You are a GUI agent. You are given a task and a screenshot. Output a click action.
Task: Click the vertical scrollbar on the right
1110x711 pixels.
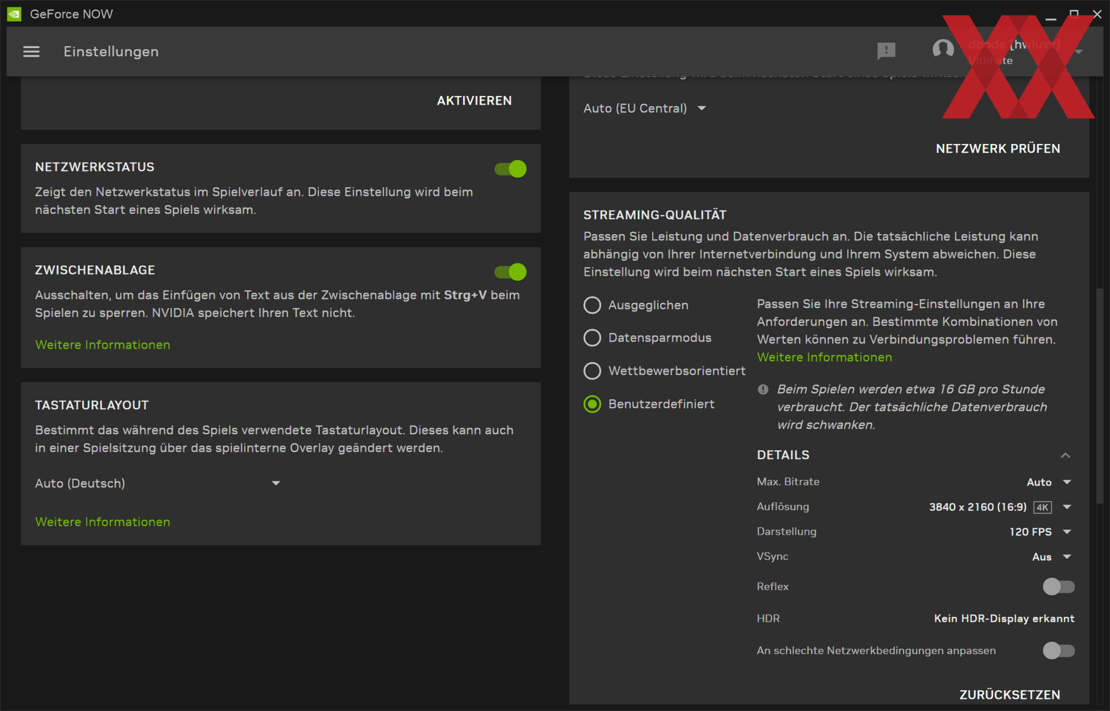[x=1100, y=396]
